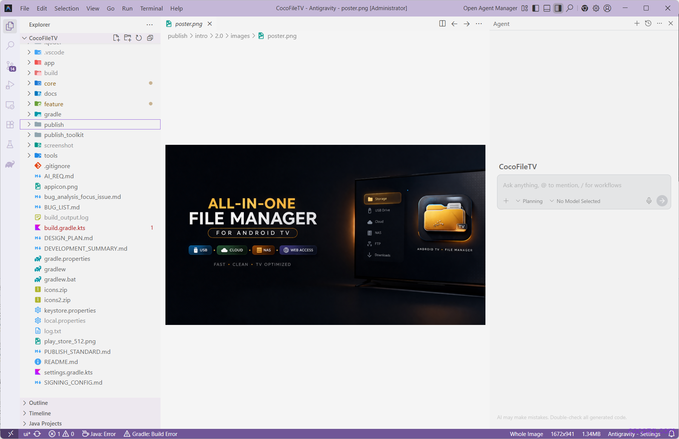Expand the Outline section
This screenshot has height=439, width=679.
coord(90,403)
